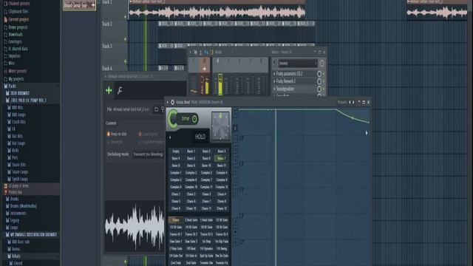The height and width of the screenshot is (266, 473).
Task: Select the Empty volume slot in Gross Beat
Action: coord(176,220)
